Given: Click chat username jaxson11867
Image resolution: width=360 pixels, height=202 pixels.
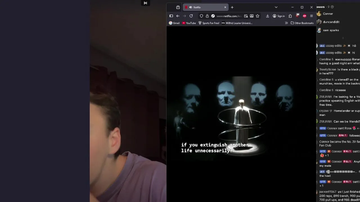Looking at the screenshot, I should tap(328, 192).
